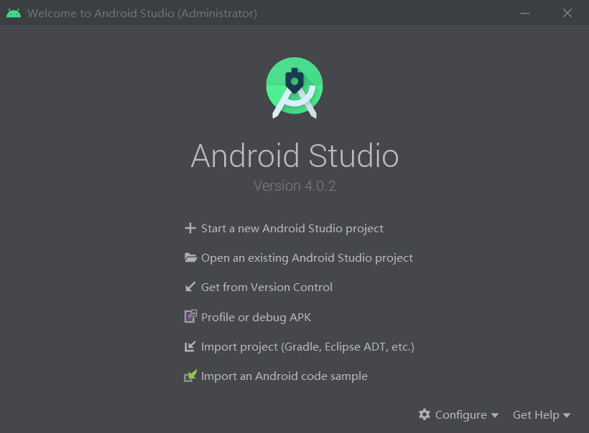This screenshot has height=433, width=589.
Task: Click the Import project chart icon
Action: pos(190,346)
